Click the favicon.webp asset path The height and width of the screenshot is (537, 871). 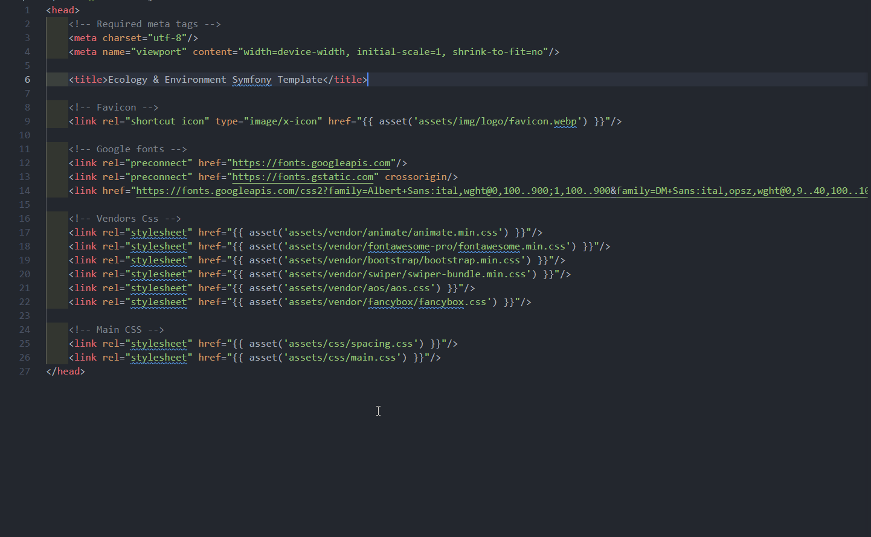click(499, 121)
